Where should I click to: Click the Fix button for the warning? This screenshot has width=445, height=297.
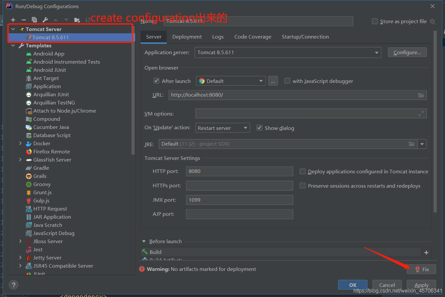pyautogui.click(x=422, y=269)
